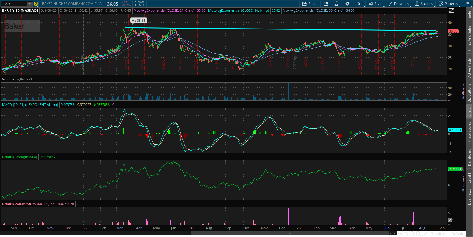
Task: Click the MovAvgExponential 50 study label
Action: click(313, 10)
